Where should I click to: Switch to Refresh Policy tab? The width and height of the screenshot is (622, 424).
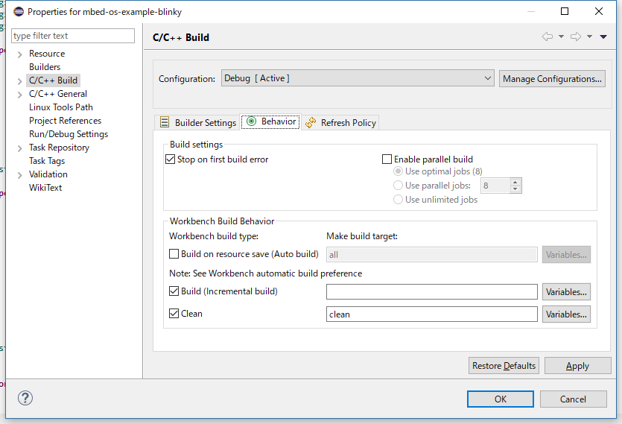[x=340, y=122]
